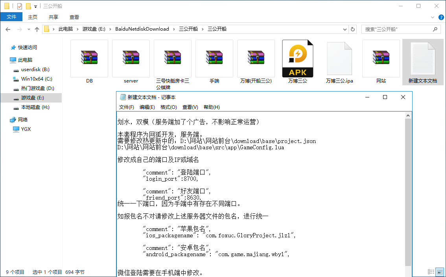Select the 万博三公.ipa file
This screenshot has height=277, width=446.
click(339, 58)
